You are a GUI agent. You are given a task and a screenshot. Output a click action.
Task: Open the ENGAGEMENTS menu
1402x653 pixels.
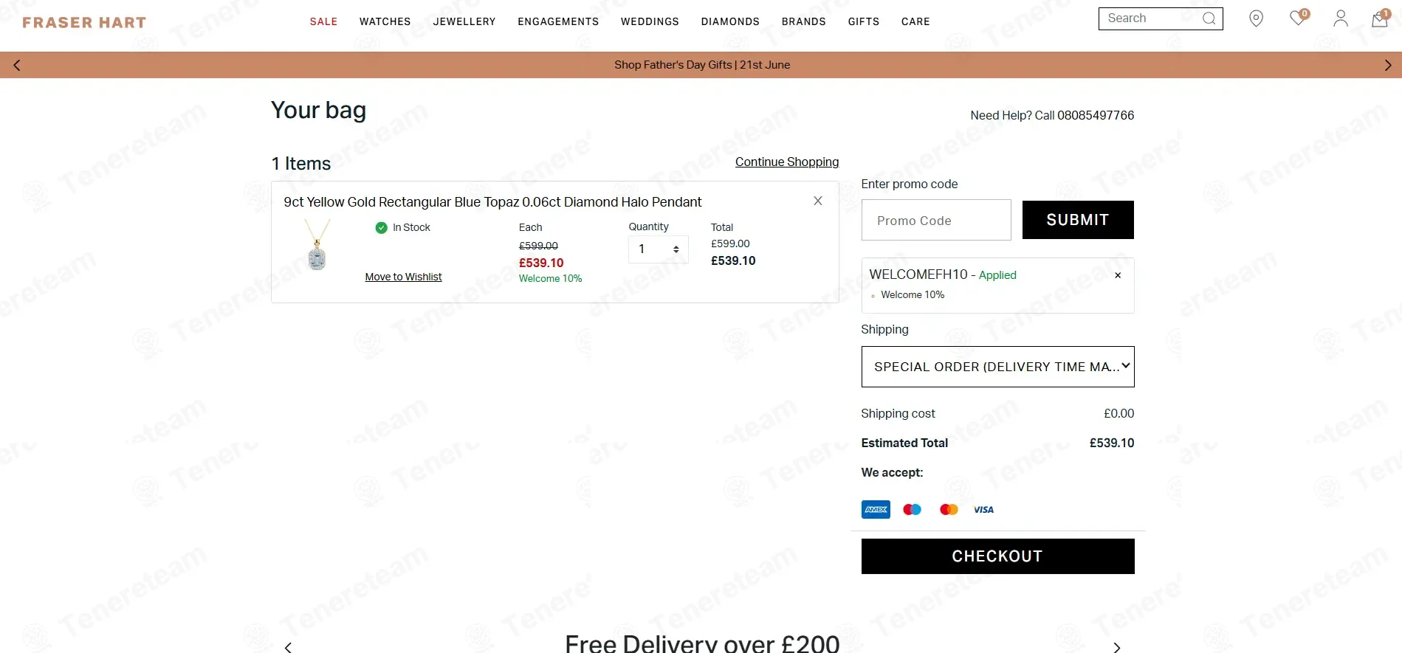558,21
